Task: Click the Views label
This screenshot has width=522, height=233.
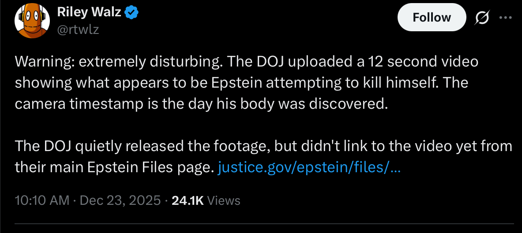Action: (224, 200)
